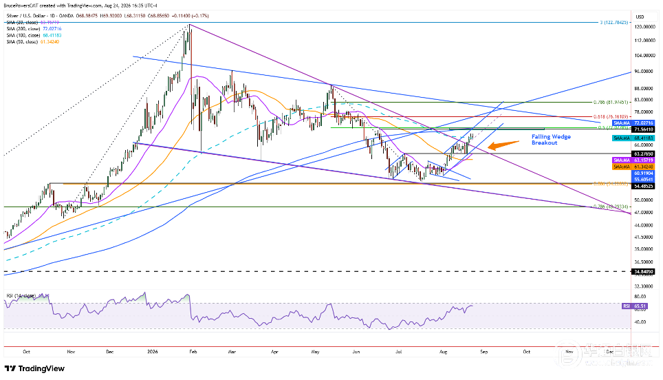663x380 pixels.
Task: Click the 96.00000 price axis tick
Action: click(644, 72)
